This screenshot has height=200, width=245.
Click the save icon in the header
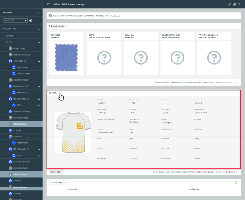tap(234, 4)
